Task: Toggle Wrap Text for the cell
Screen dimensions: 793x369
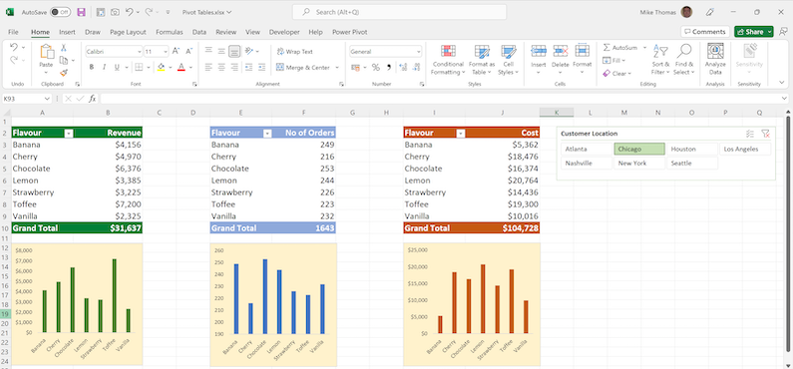Action: [295, 52]
